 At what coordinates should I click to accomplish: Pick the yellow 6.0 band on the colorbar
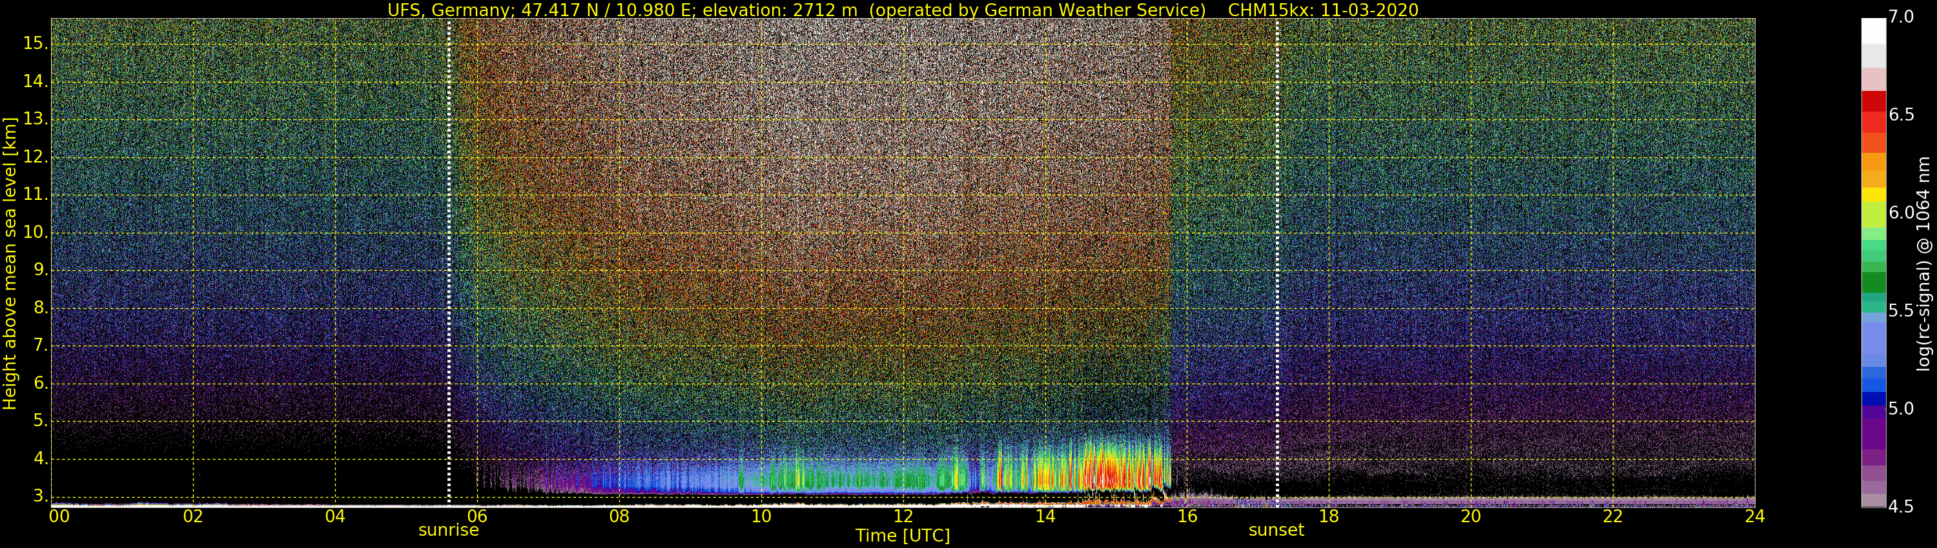pos(1873,197)
